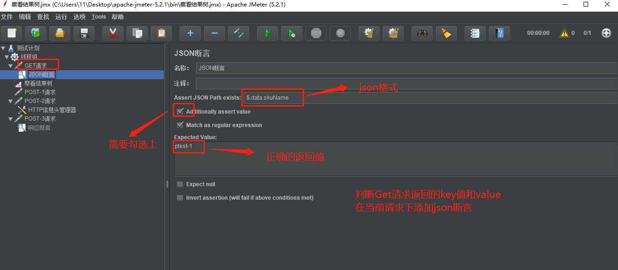Expand all nodes with plus icon

pyautogui.click(x=190, y=33)
